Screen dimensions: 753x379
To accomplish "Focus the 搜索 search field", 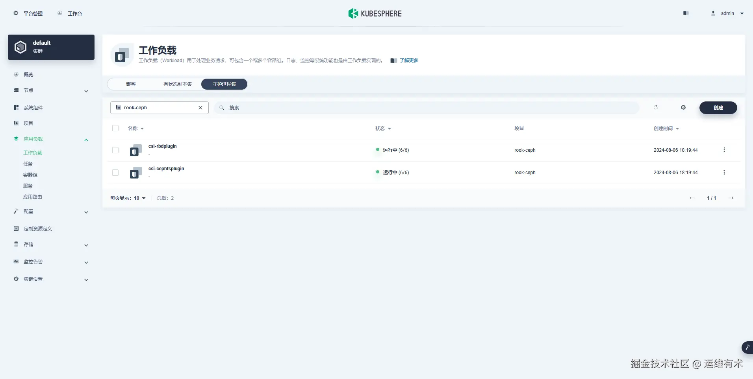I will pos(427,108).
